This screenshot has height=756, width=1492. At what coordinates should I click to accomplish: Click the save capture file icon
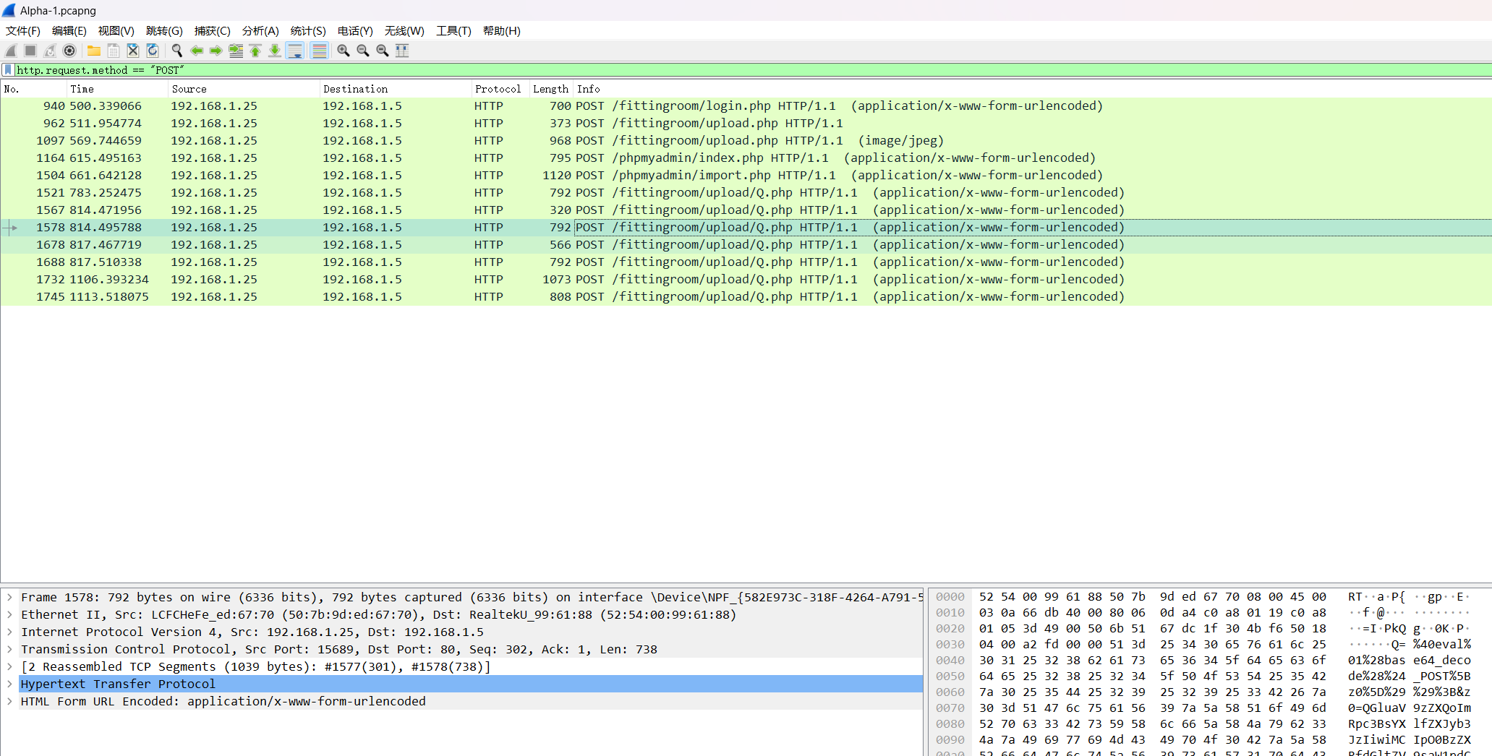pos(114,51)
